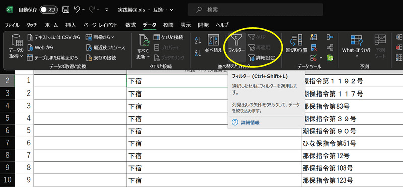Switch to the ヘルプ tab
The image size is (403, 187).
point(222,25)
